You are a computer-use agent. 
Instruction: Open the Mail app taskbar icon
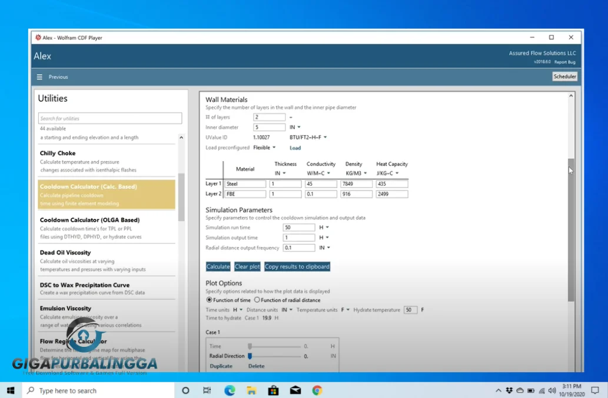(295, 390)
